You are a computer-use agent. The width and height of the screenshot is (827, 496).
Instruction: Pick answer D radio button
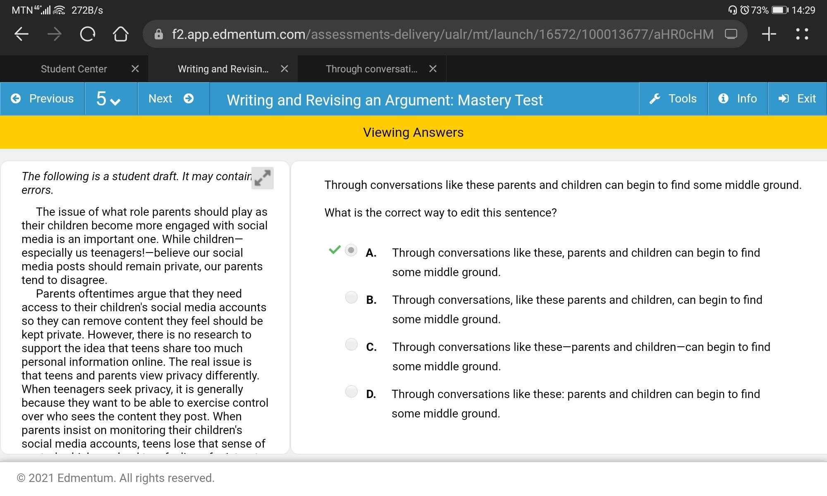351,391
